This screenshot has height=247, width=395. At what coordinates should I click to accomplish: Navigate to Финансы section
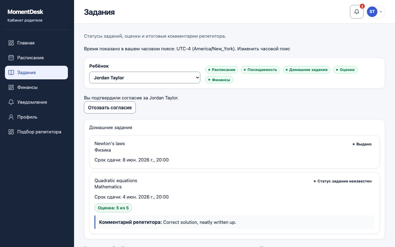click(x=36, y=87)
